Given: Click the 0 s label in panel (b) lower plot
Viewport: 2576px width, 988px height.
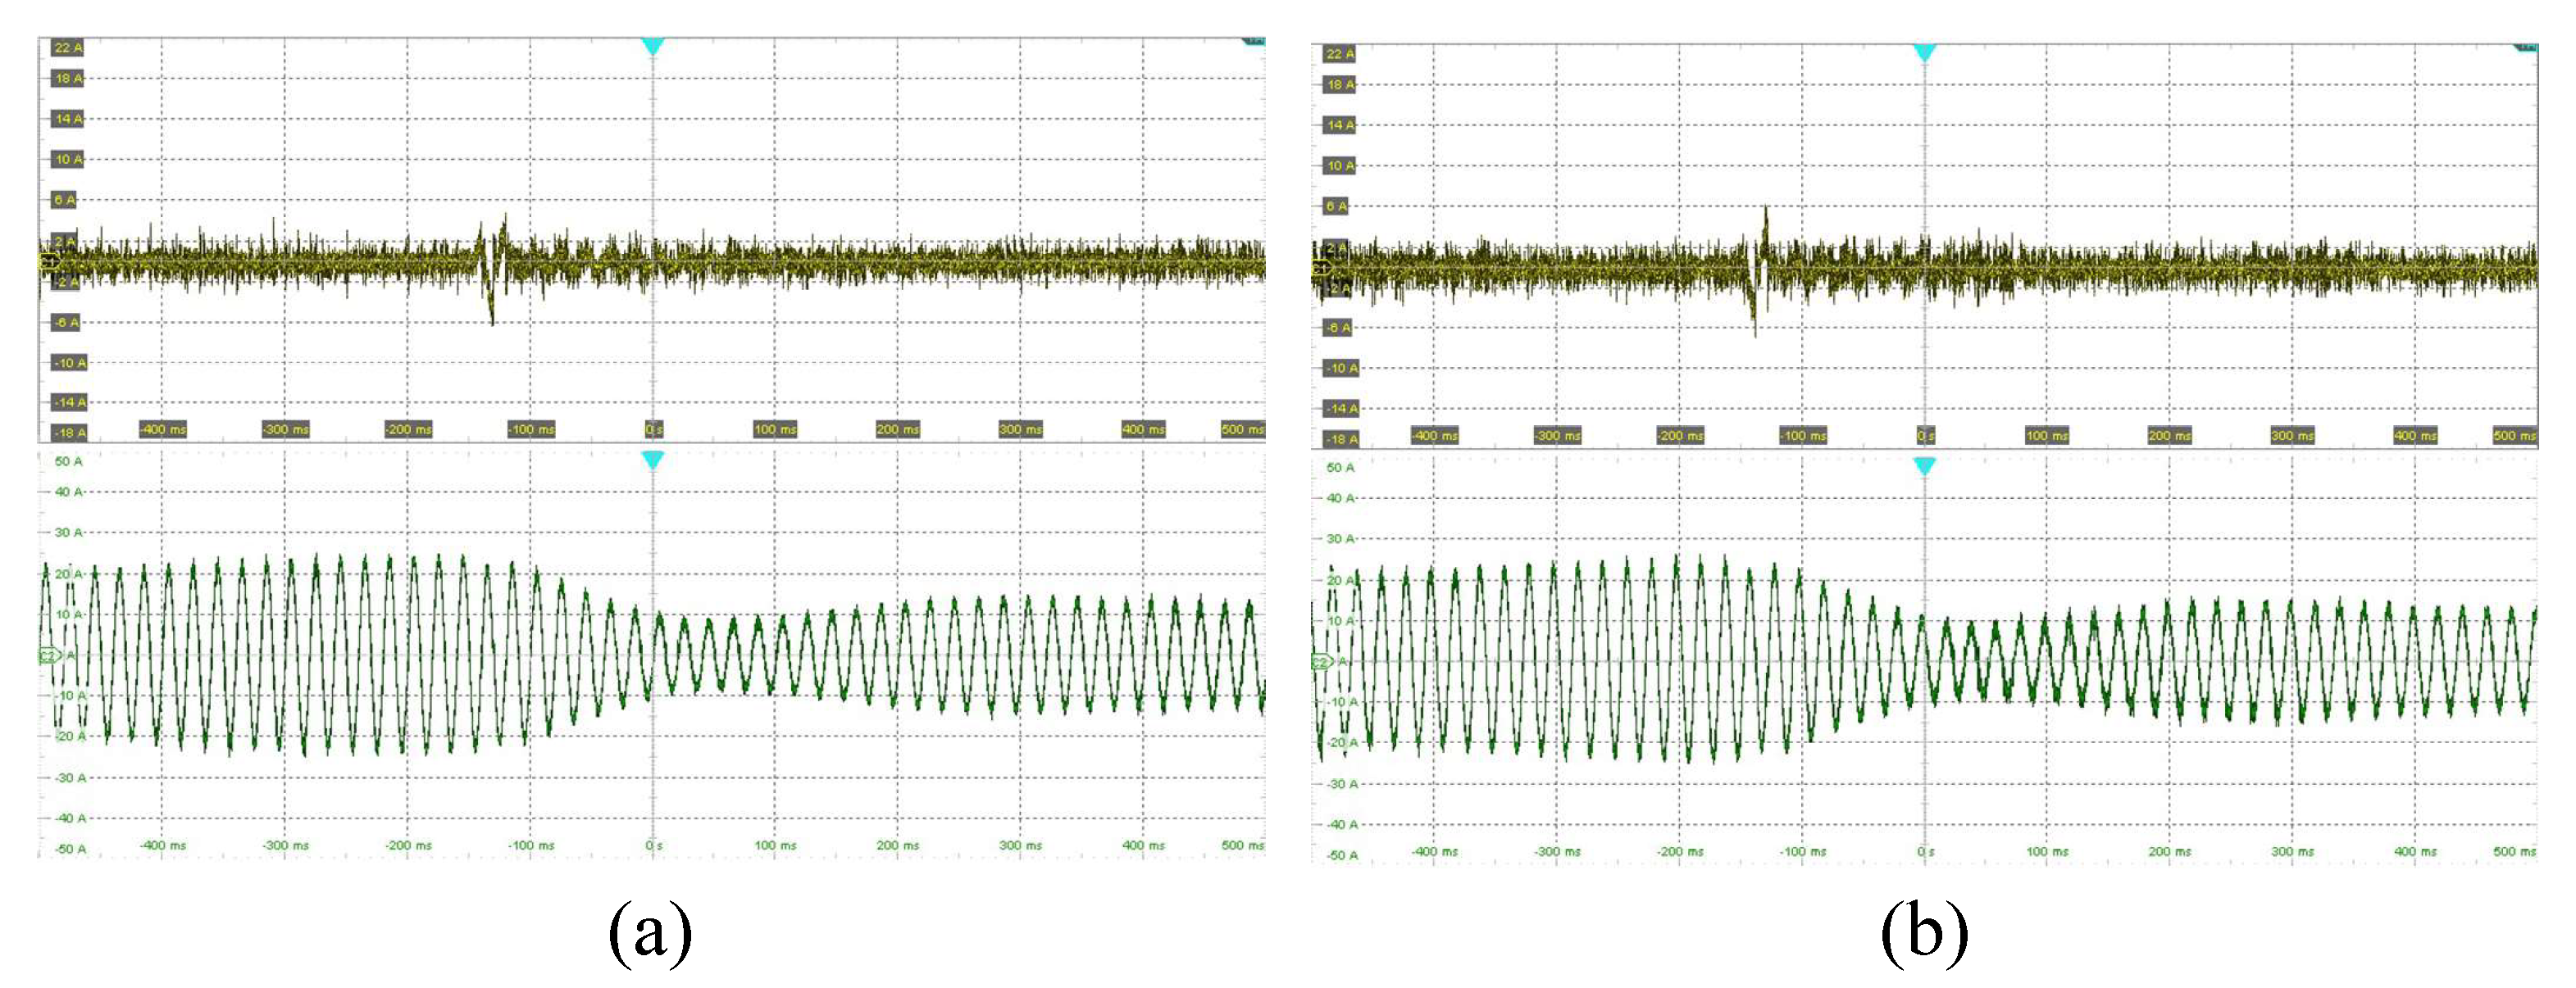Looking at the screenshot, I should tap(1925, 852).
